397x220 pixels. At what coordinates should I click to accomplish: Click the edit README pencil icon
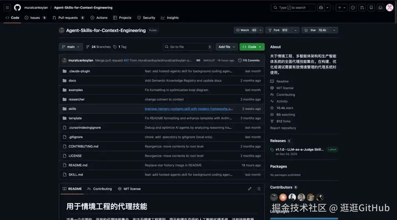click(x=250, y=189)
